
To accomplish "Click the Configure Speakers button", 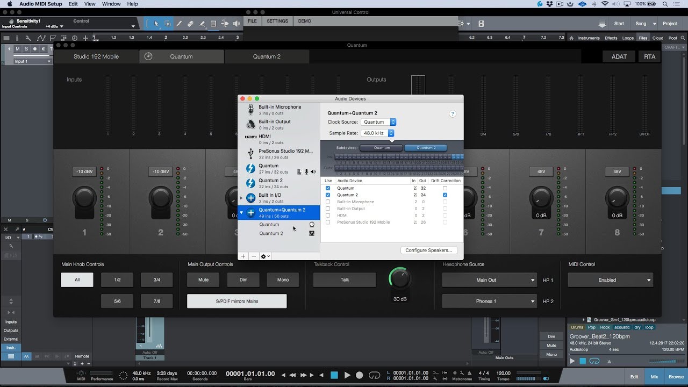I will click(429, 250).
